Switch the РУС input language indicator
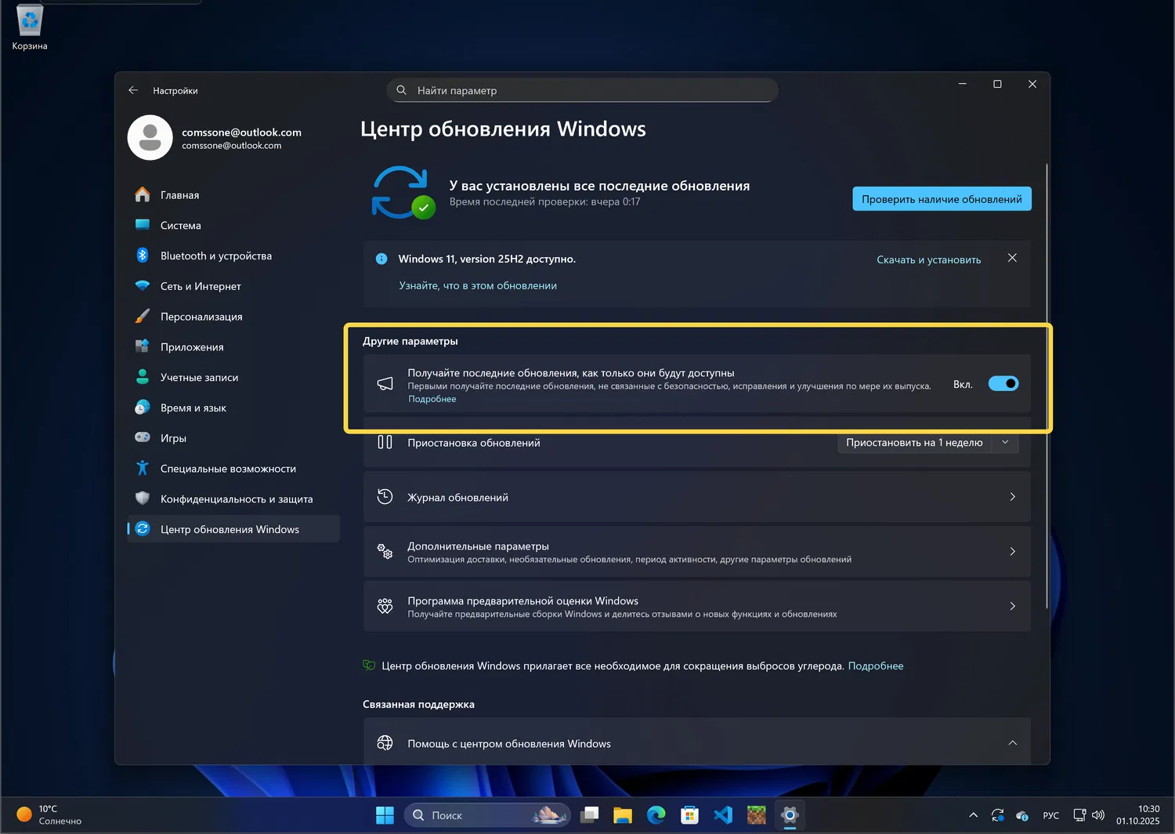Screen dimensions: 1175x834 click(x=1050, y=815)
